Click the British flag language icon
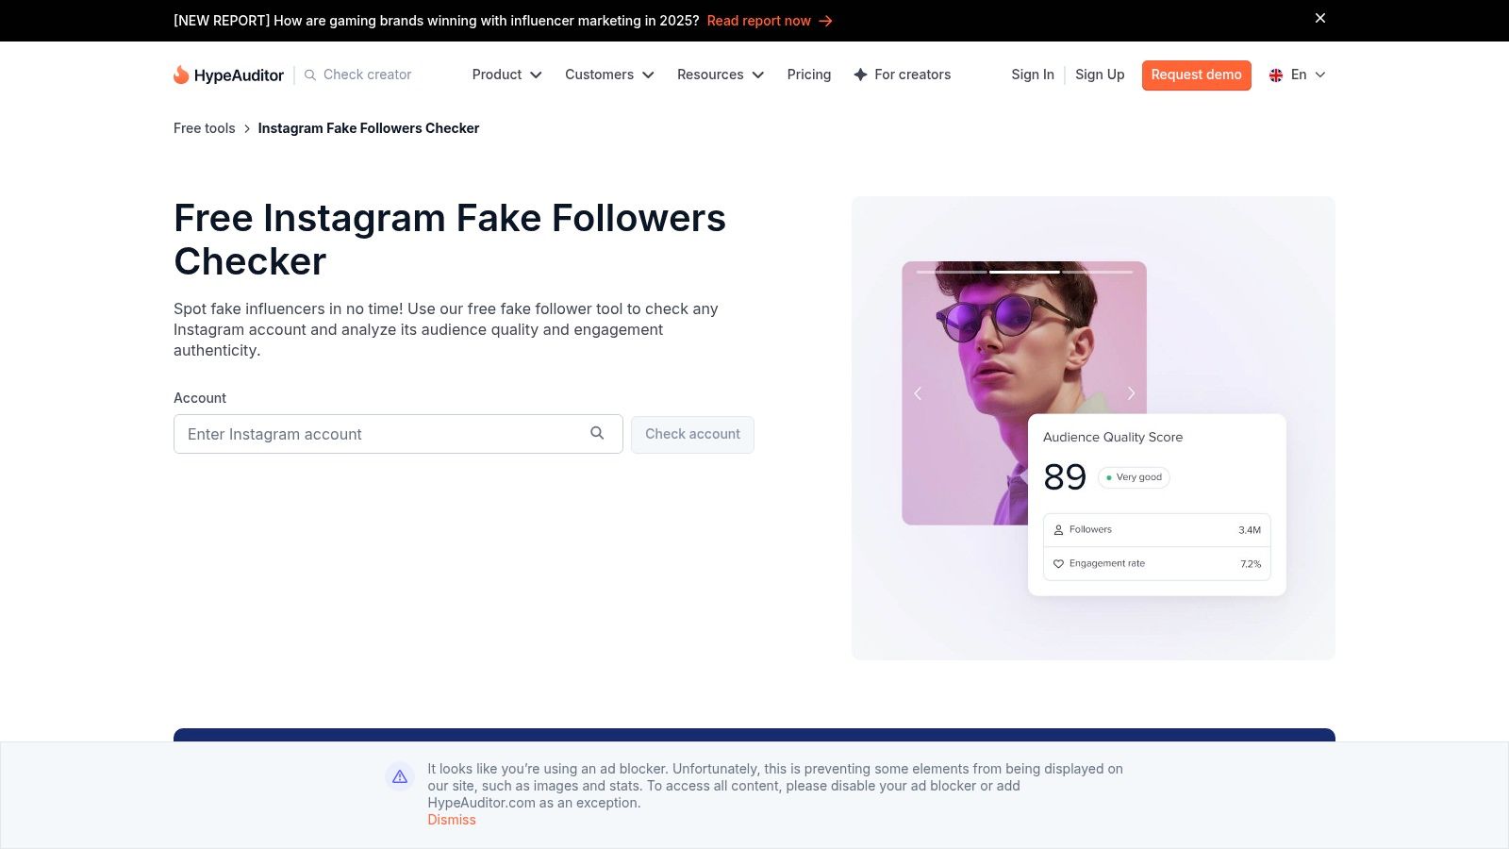The image size is (1509, 849). (1276, 75)
